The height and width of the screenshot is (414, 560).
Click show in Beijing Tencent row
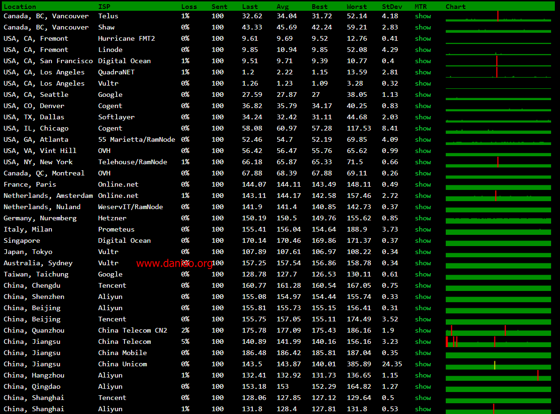(x=423, y=320)
